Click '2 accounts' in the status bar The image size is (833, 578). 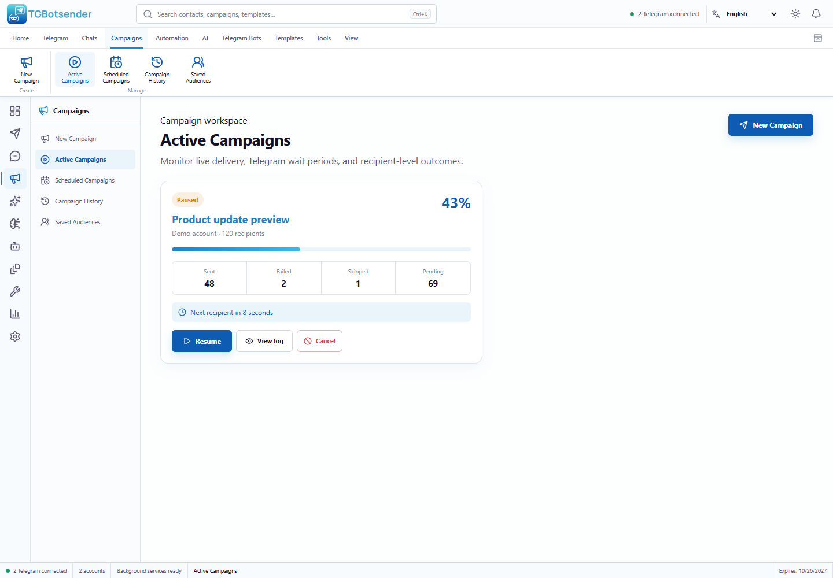(x=92, y=571)
